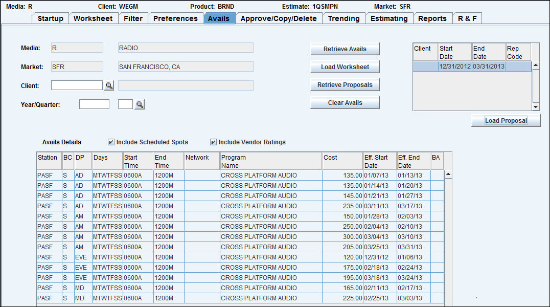Image resolution: width=550 pixels, height=307 pixels.
Task: Click the 135.00 cost for 01/07/13
Action: coord(342,176)
